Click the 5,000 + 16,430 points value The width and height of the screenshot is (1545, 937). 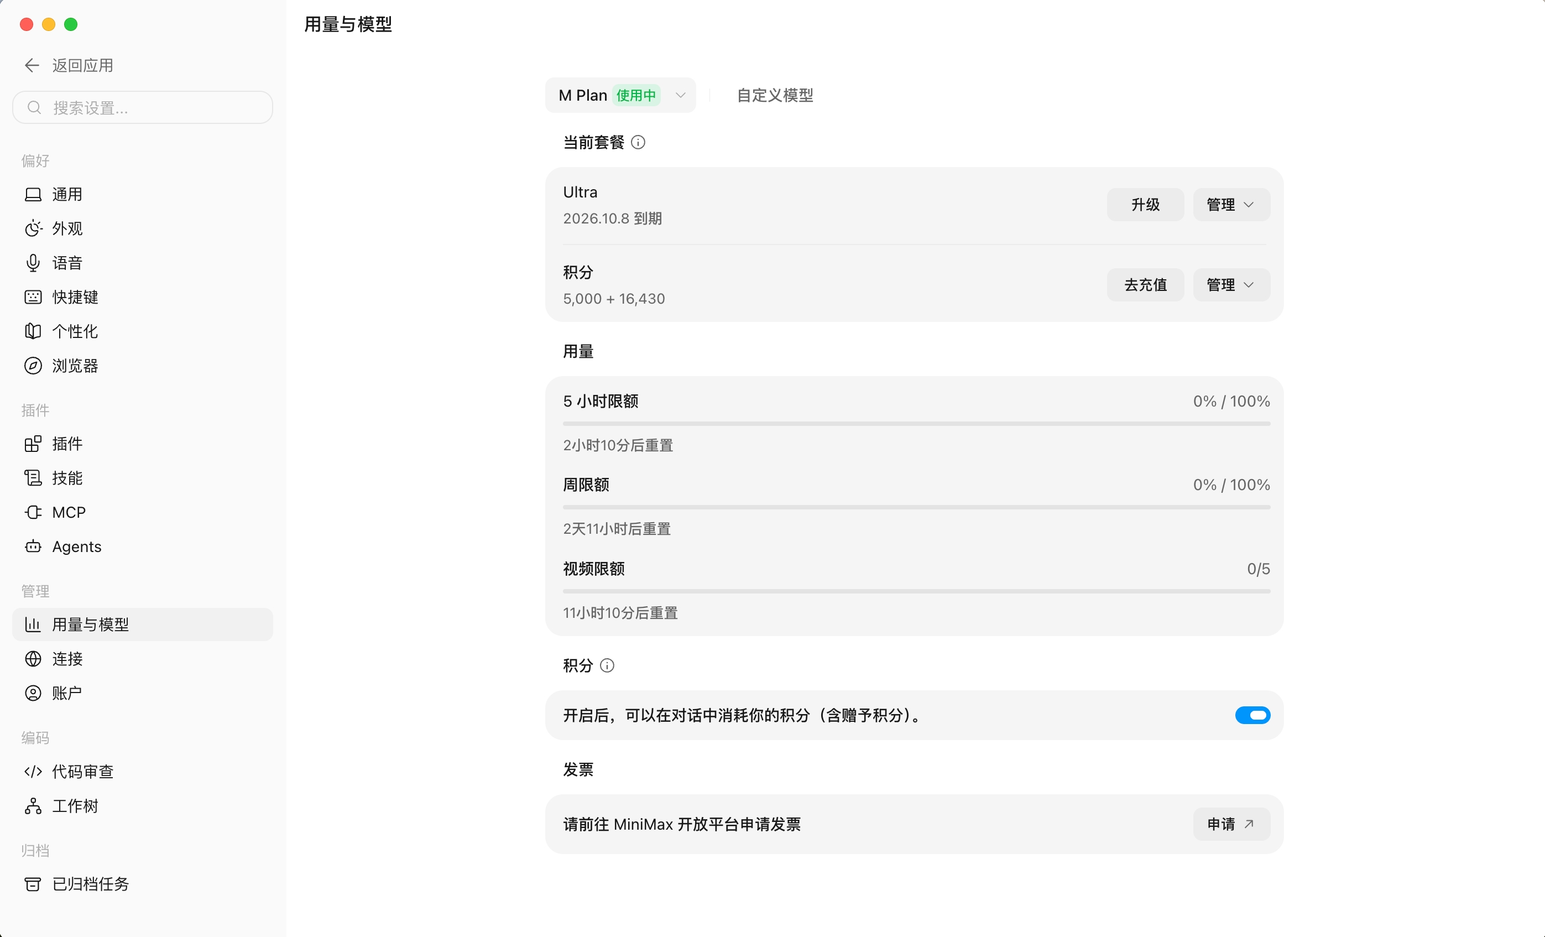(x=614, y=299)
